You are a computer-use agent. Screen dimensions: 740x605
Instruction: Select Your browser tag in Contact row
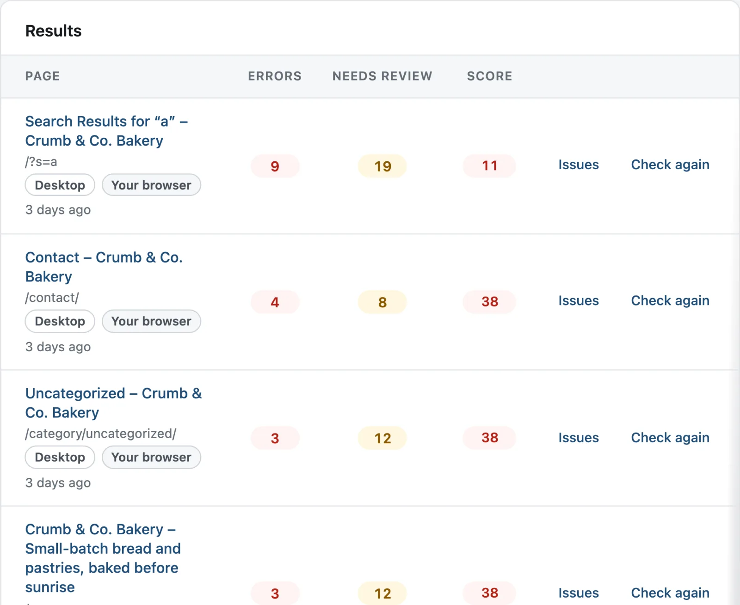(151, 321)
